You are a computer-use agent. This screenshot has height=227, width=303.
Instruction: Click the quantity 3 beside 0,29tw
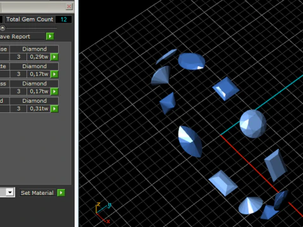pos(18,57)
